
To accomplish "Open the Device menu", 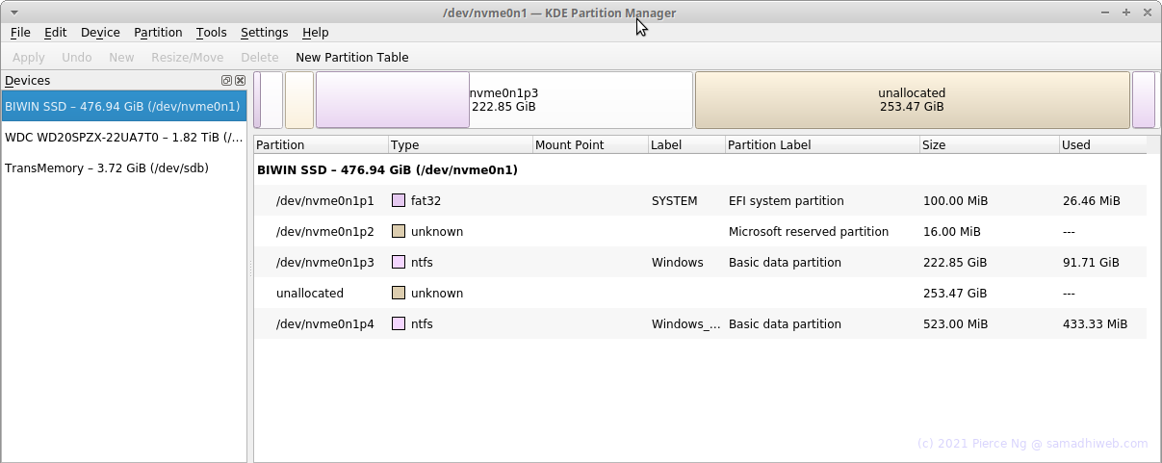I will [x=100, y=33].
